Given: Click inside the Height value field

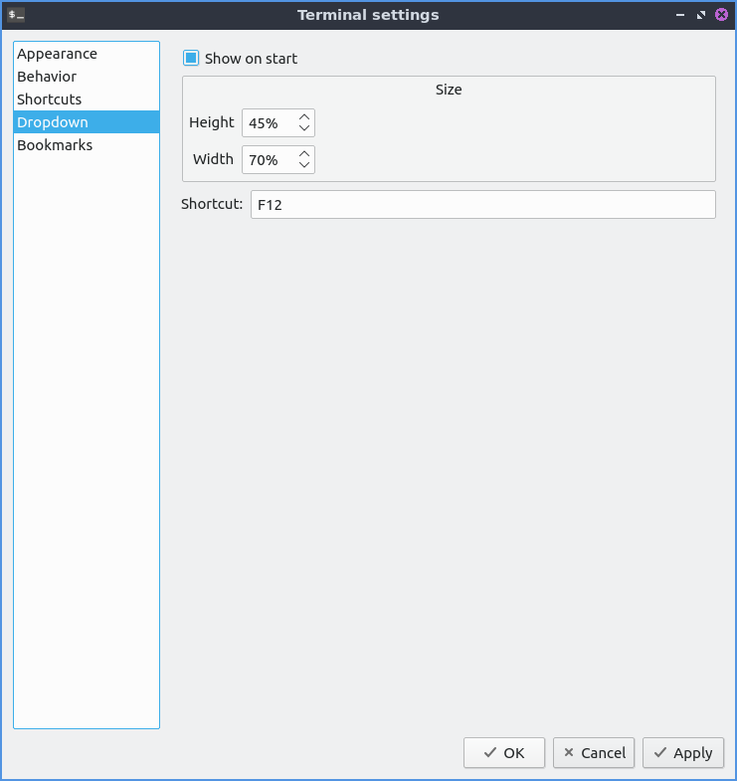Looking at the screenshot, I should [x=268, y=123].
